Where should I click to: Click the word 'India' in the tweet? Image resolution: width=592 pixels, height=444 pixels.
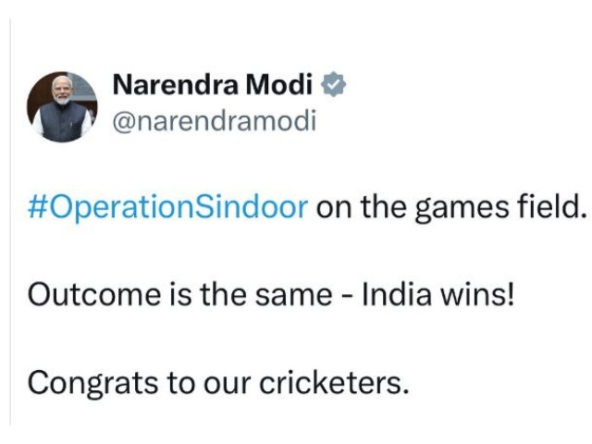click(397, 294)
